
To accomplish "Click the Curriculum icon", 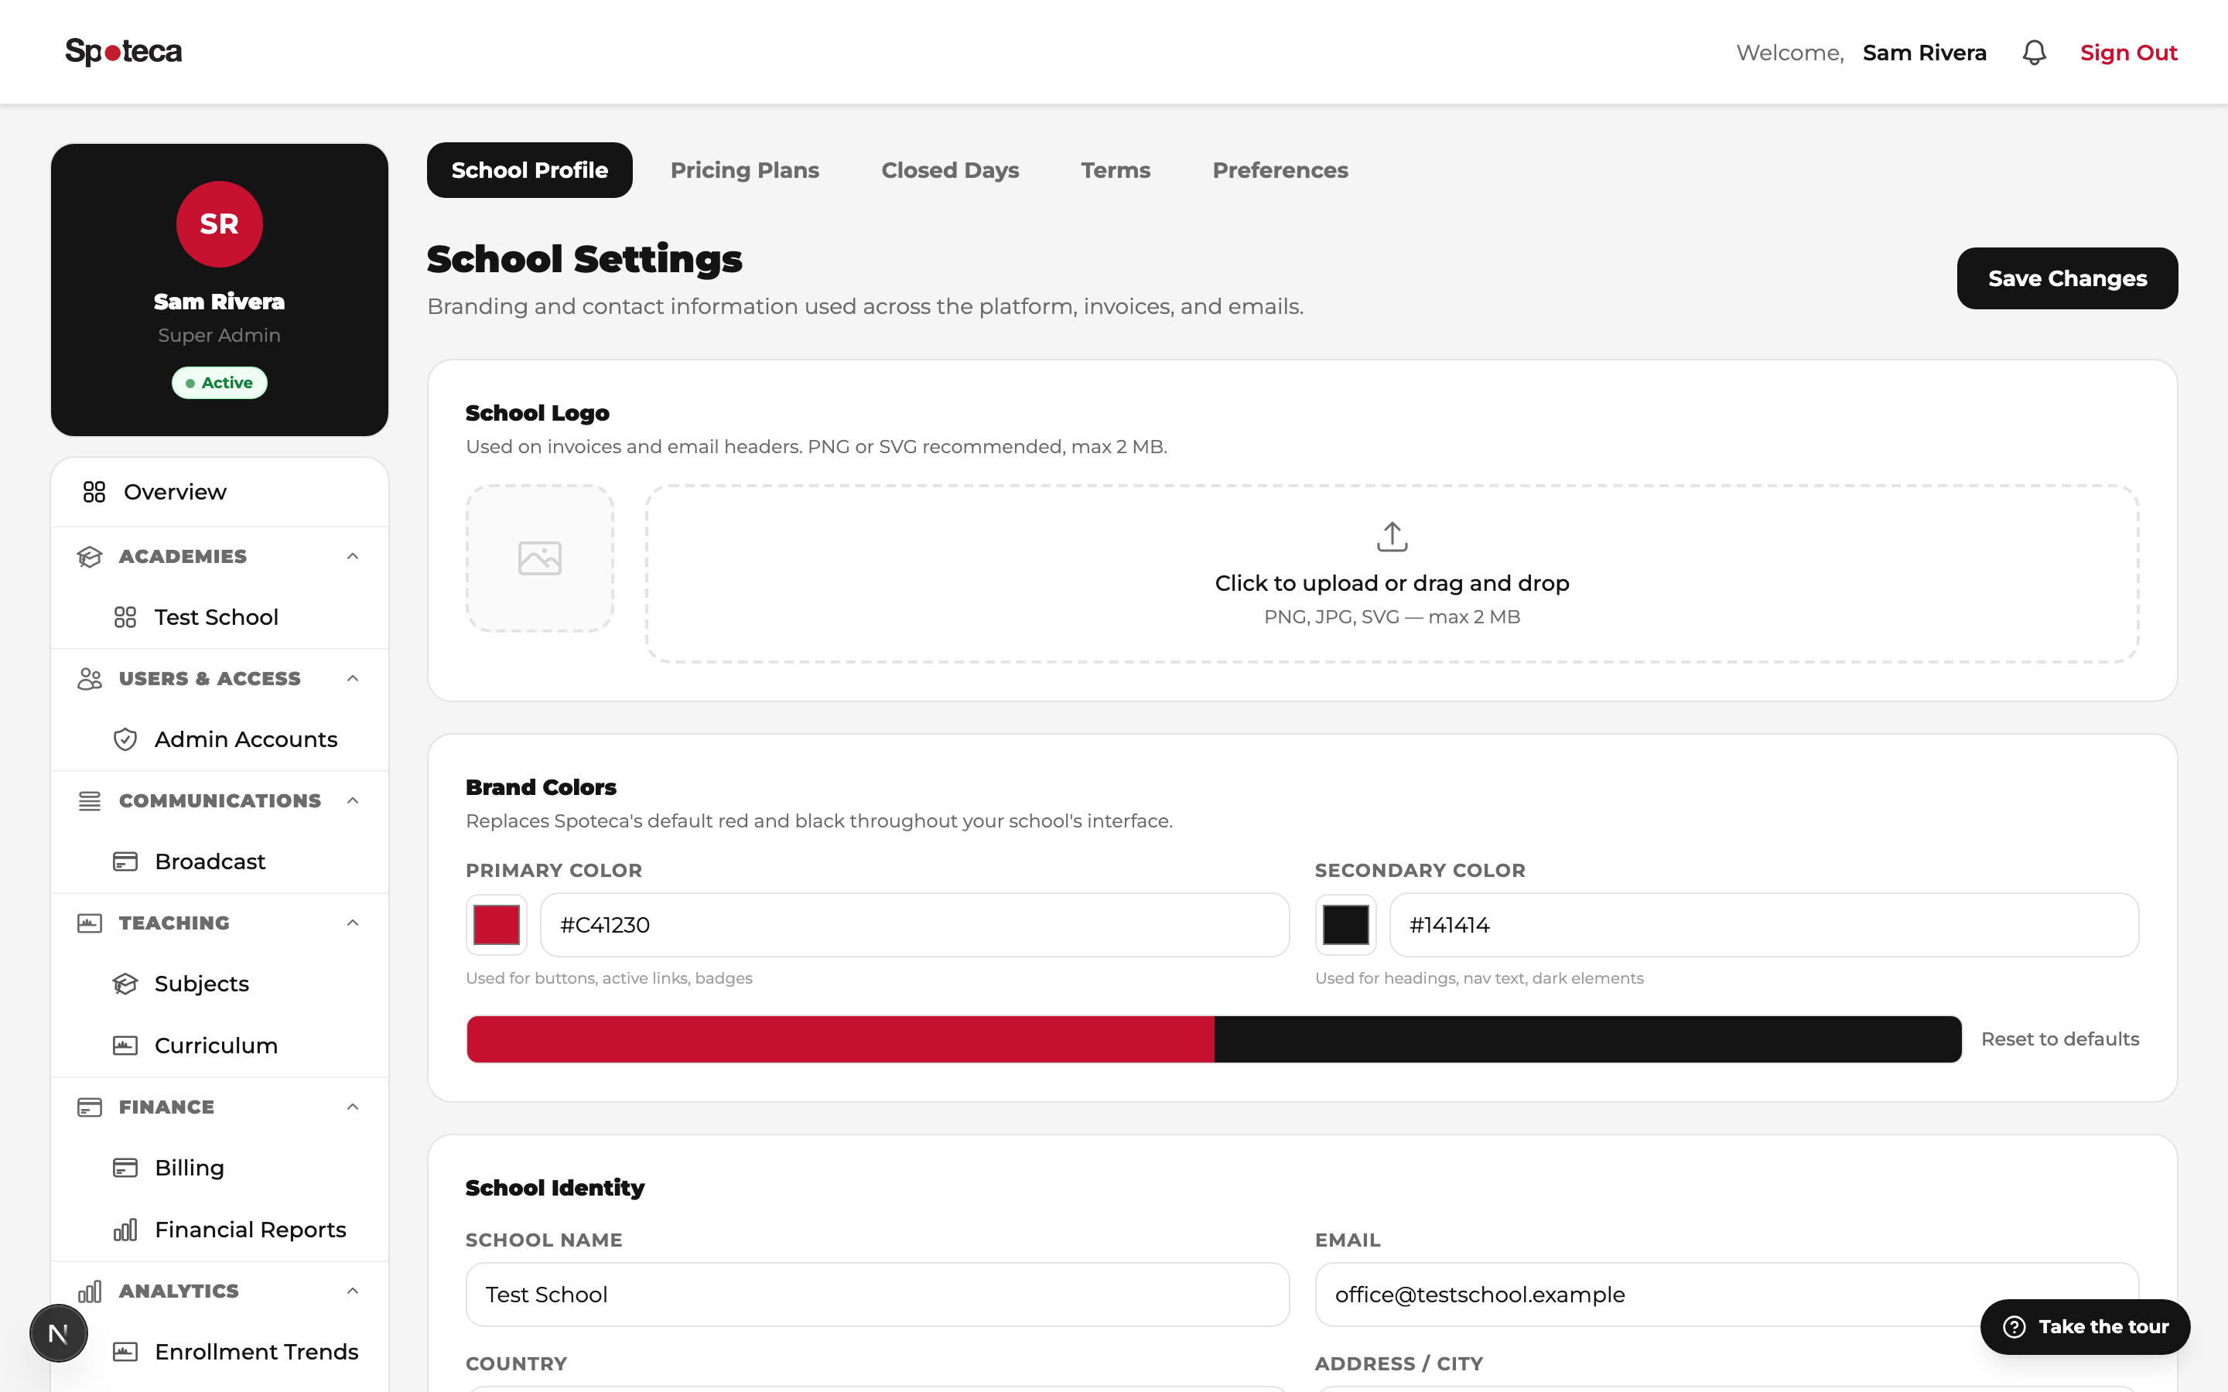I will [125, 1045].
